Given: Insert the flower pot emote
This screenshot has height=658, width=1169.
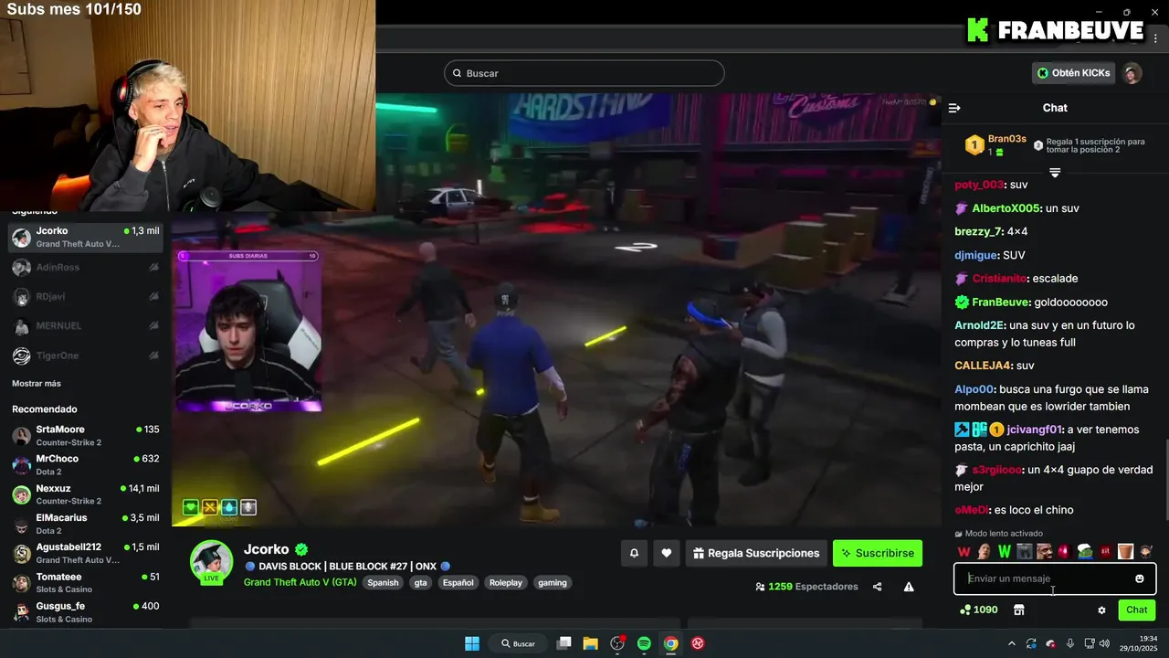Looking at the screenshot, I should [x=1125, y=551].
